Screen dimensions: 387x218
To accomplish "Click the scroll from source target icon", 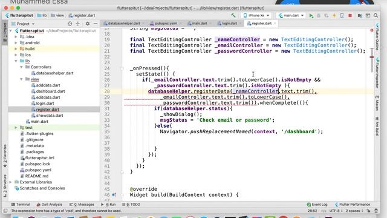I will point(70,24).
